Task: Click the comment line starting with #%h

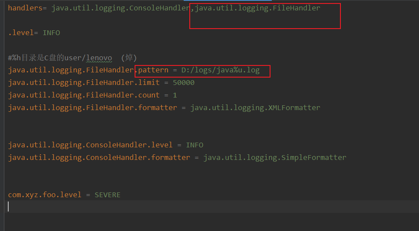Action: (73, 58)
